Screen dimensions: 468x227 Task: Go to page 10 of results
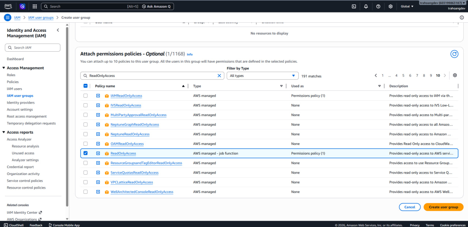coord(438,75)
